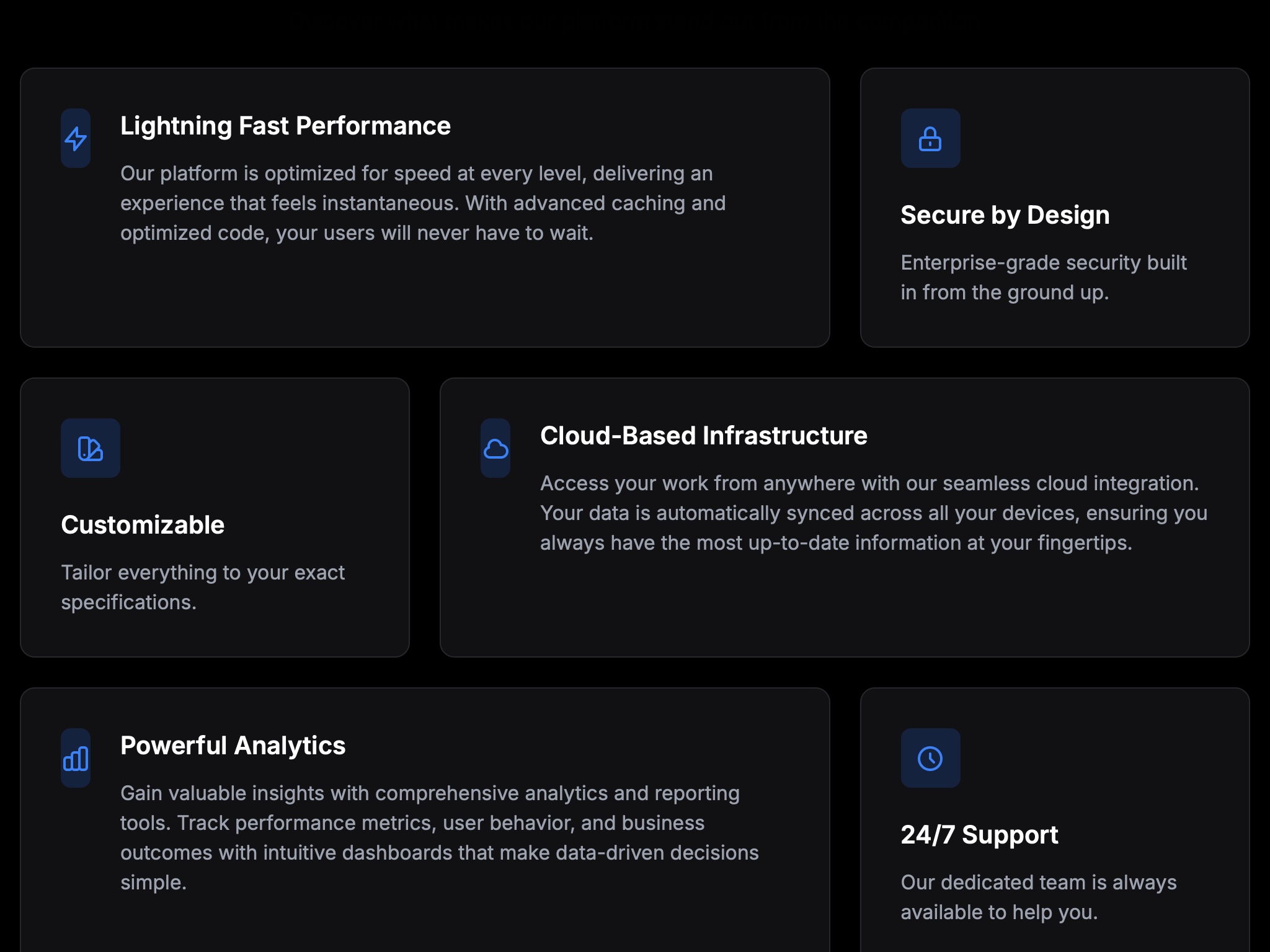Select the Tailor everything description text

tap(202, 588)
